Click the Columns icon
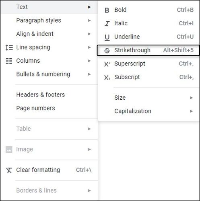The height and width of the screenshot is (201, 200). [9, 61]
